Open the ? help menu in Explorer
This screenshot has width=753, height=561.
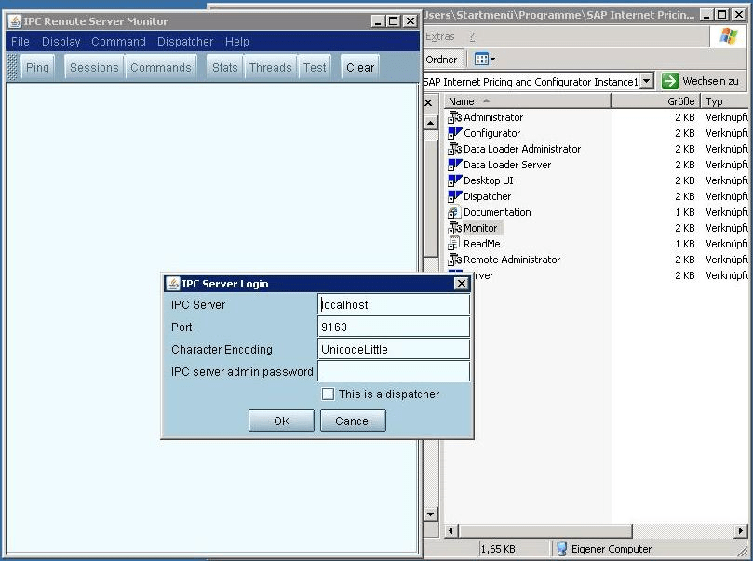pos(472,36)
